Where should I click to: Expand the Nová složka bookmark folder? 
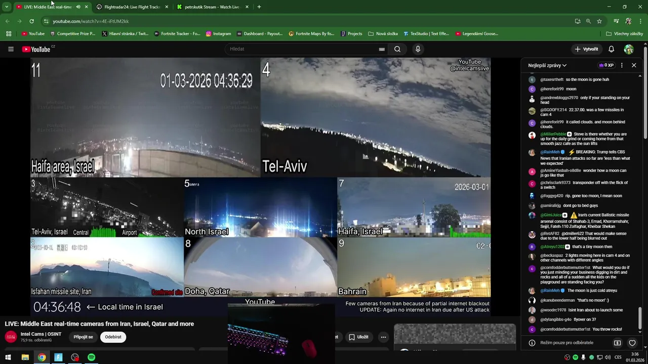(383, 34)
